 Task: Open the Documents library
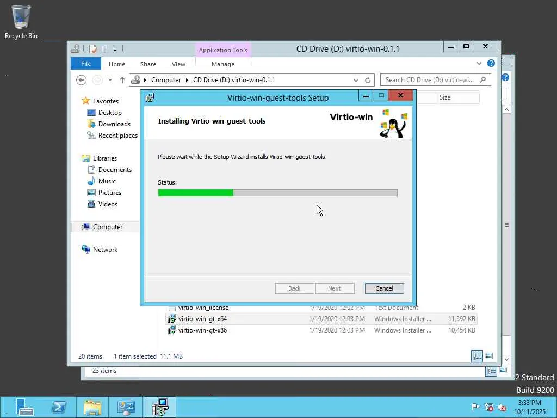click(115, 170)
